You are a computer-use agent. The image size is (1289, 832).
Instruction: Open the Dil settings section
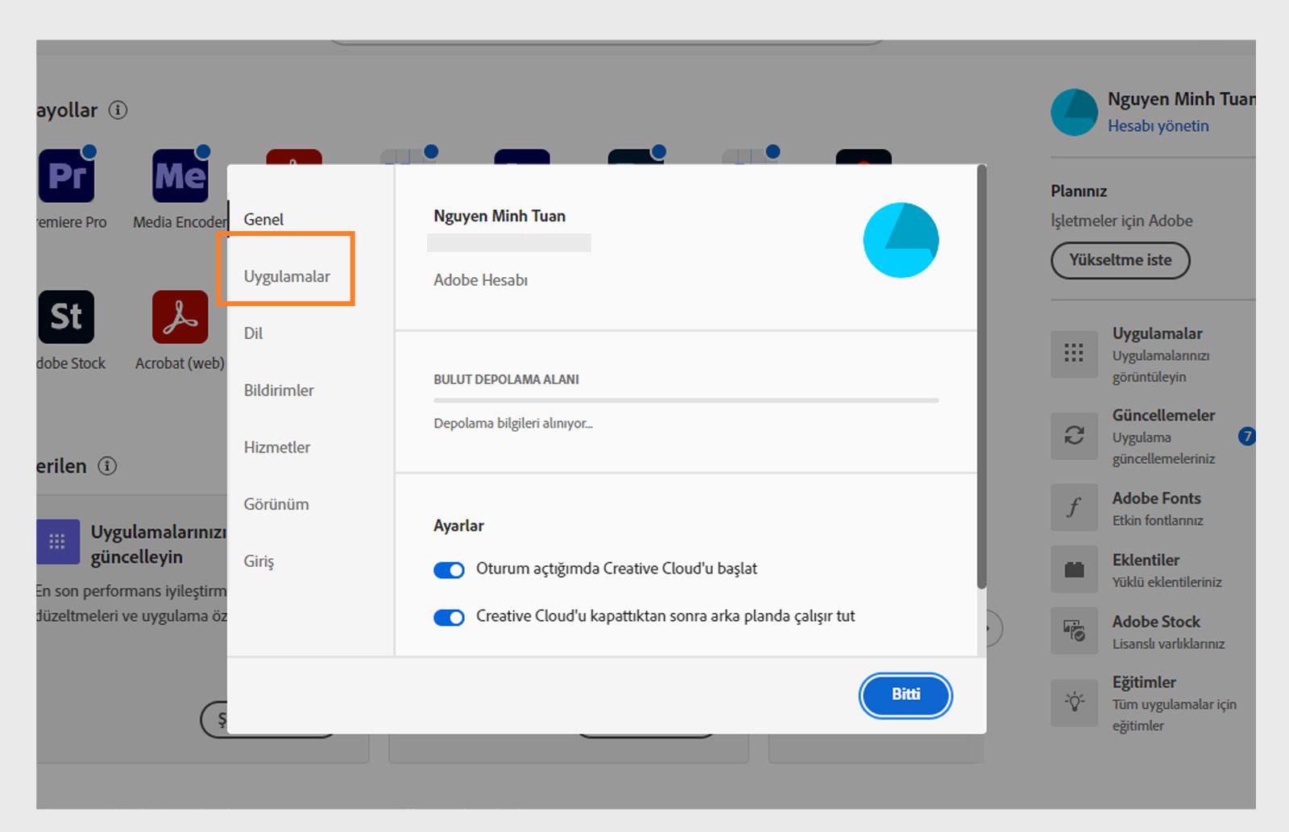pyautogui.click(x=253, y=333)
